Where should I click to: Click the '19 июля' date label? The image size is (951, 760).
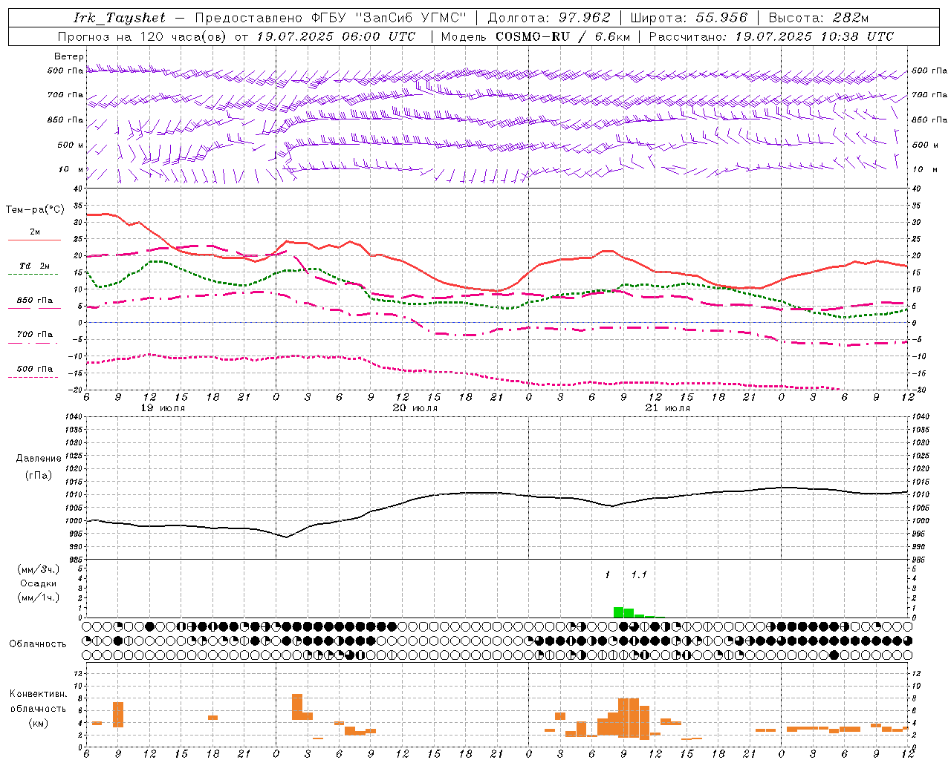click(163, 408)
